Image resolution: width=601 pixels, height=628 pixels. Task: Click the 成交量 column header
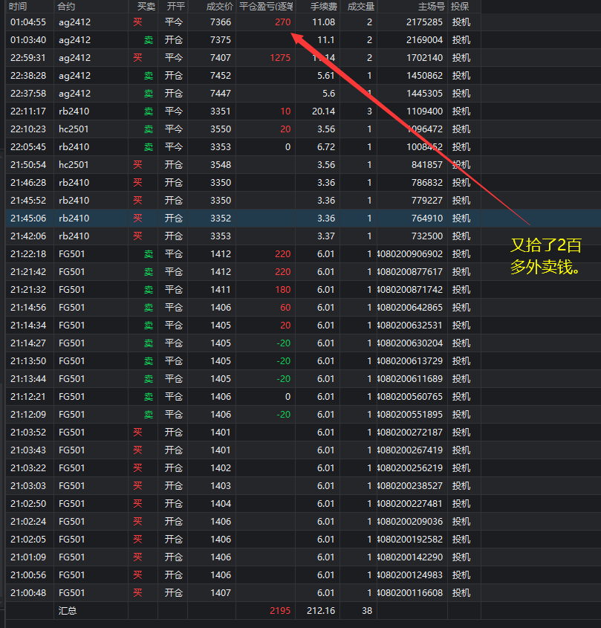(x=360, y=6)
